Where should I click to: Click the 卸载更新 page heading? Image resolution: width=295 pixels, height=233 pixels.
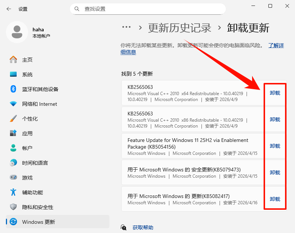coord(248,28)
